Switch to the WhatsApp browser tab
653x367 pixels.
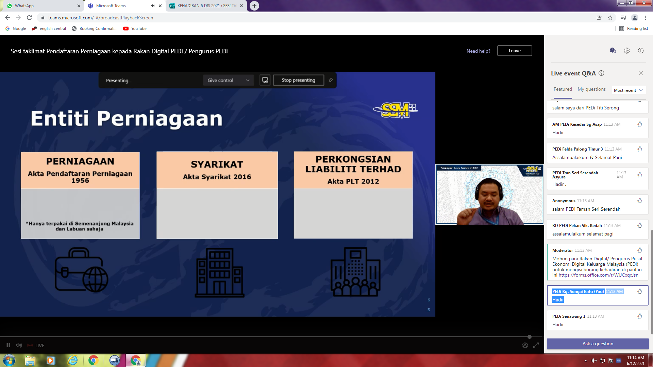coord(43,6)
